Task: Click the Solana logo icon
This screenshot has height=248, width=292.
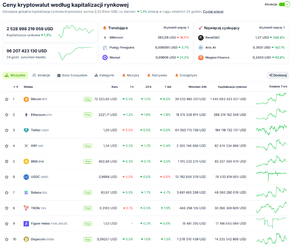Action: [x=26, y=193]
